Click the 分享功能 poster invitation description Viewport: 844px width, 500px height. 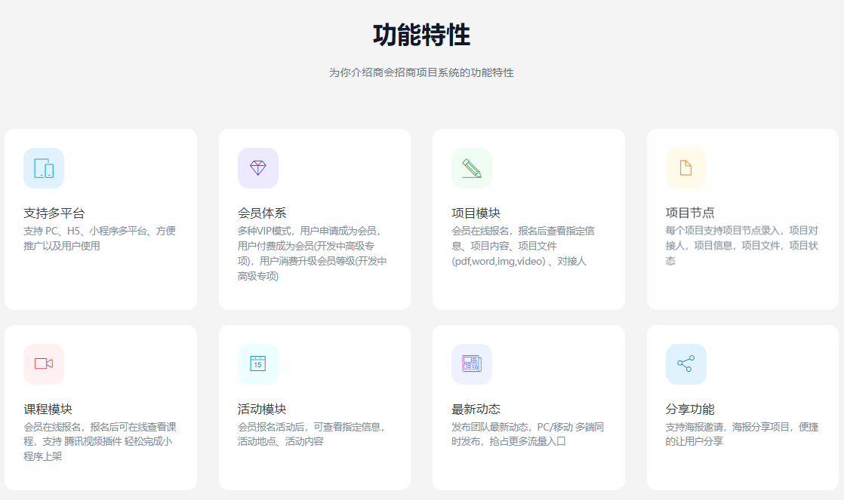741,434
